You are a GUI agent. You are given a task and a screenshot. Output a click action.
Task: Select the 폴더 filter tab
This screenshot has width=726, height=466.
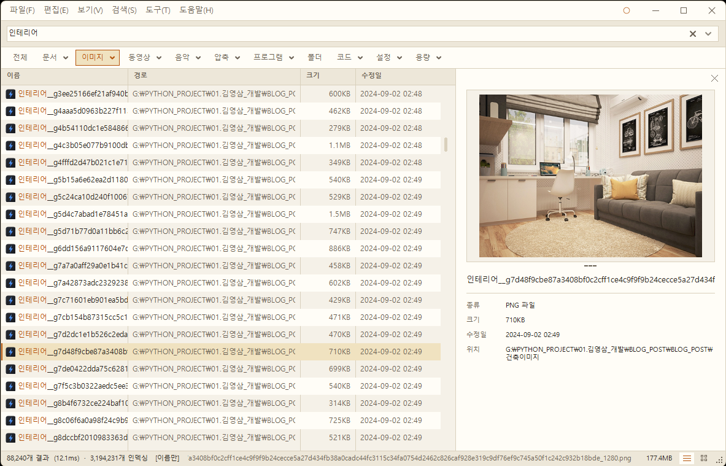[x=314, y=58]
